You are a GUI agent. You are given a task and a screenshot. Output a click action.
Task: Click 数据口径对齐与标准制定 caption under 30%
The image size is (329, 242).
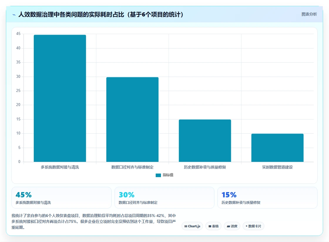tap(138, 203)
